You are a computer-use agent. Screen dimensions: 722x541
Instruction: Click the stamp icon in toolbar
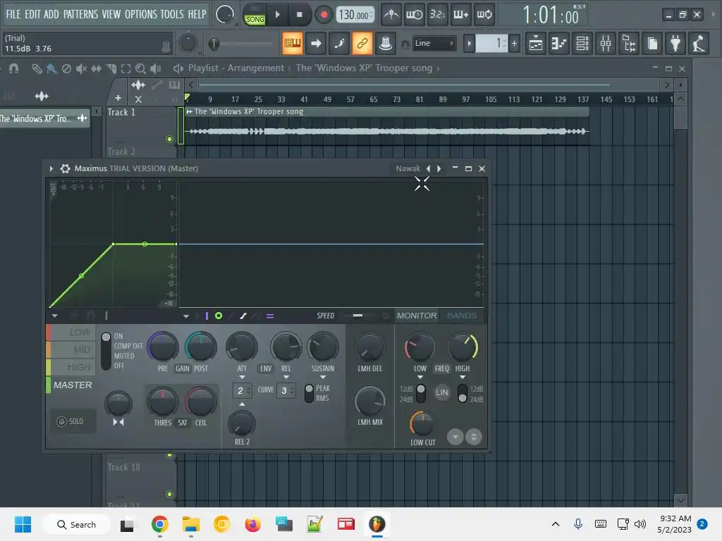pyautogui.click(x=386, y=44)
